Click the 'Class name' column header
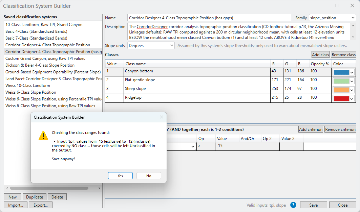Image resolution: width=360 pixels, height=212 pixels. [x=197, y=64]
